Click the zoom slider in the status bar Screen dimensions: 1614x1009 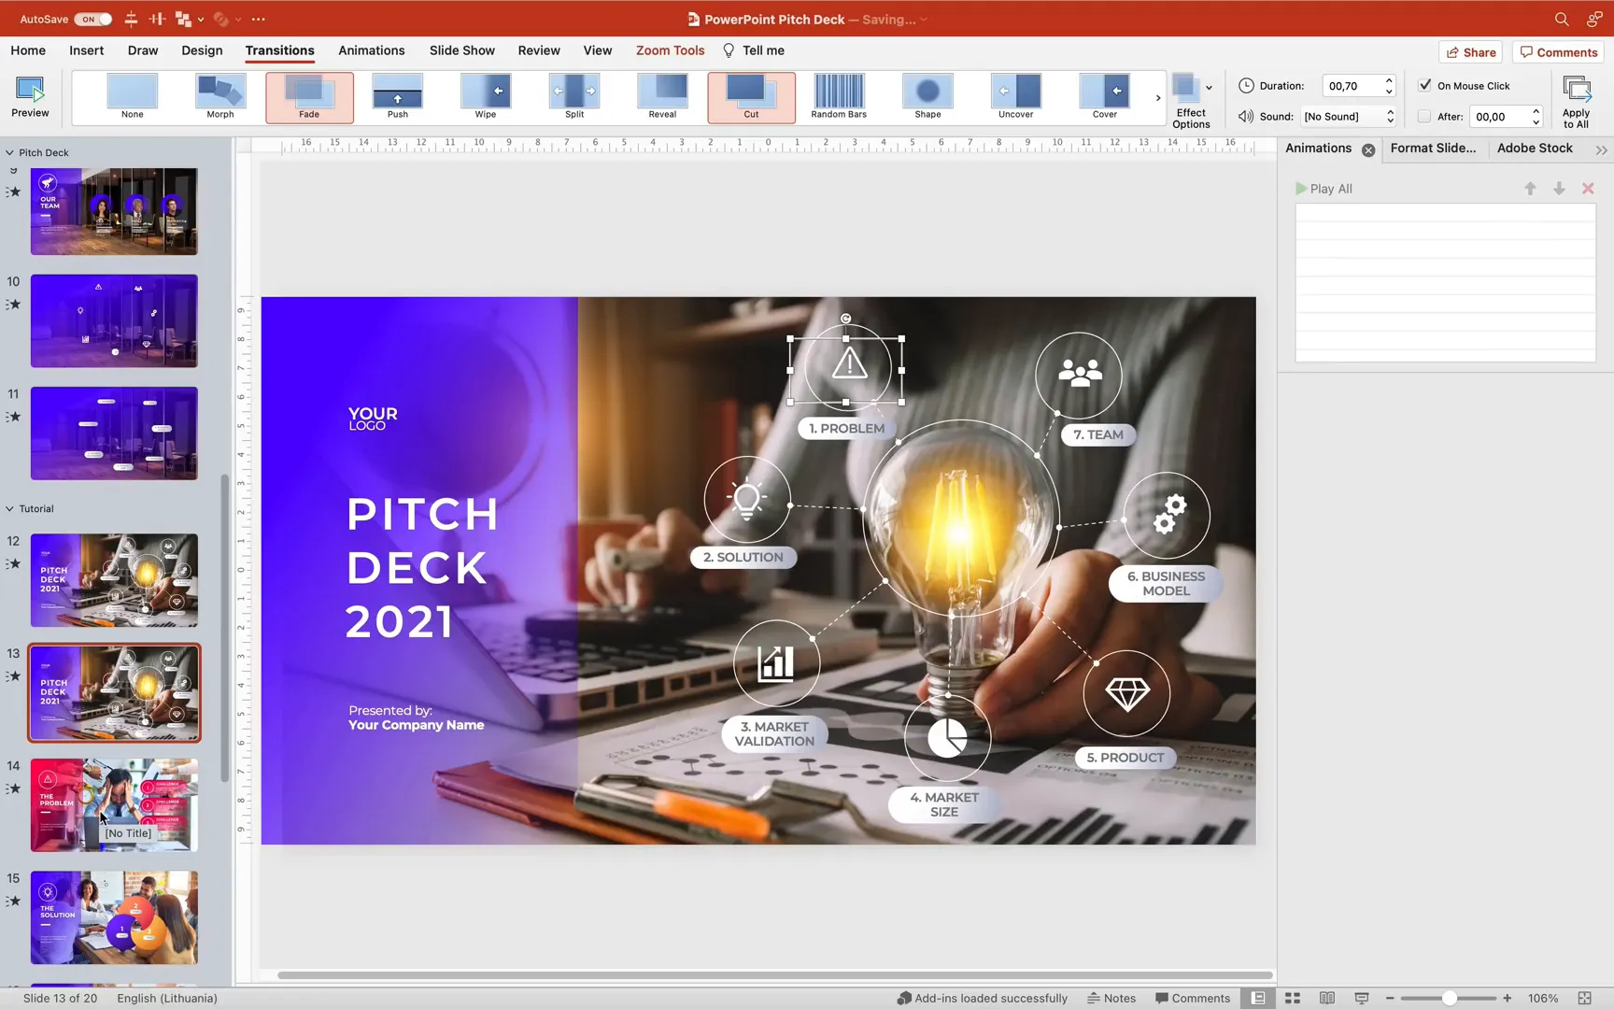(1449, 997)
